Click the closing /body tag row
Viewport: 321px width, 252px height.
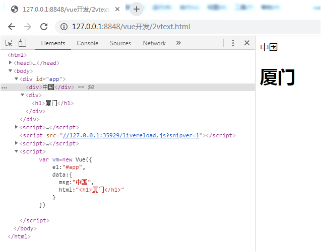[25, 228]
